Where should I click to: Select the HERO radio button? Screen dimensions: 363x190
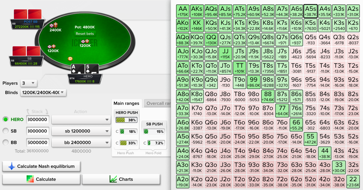(x=5, y=119)
